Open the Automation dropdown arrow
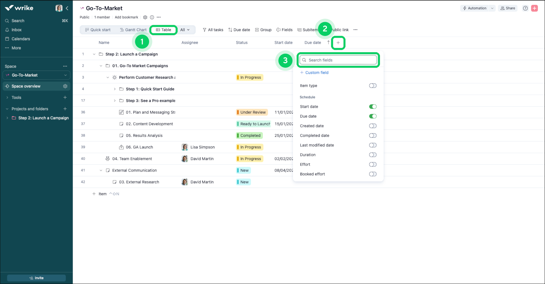Viewport: 545px width, 284px height. tap(492, 8)
